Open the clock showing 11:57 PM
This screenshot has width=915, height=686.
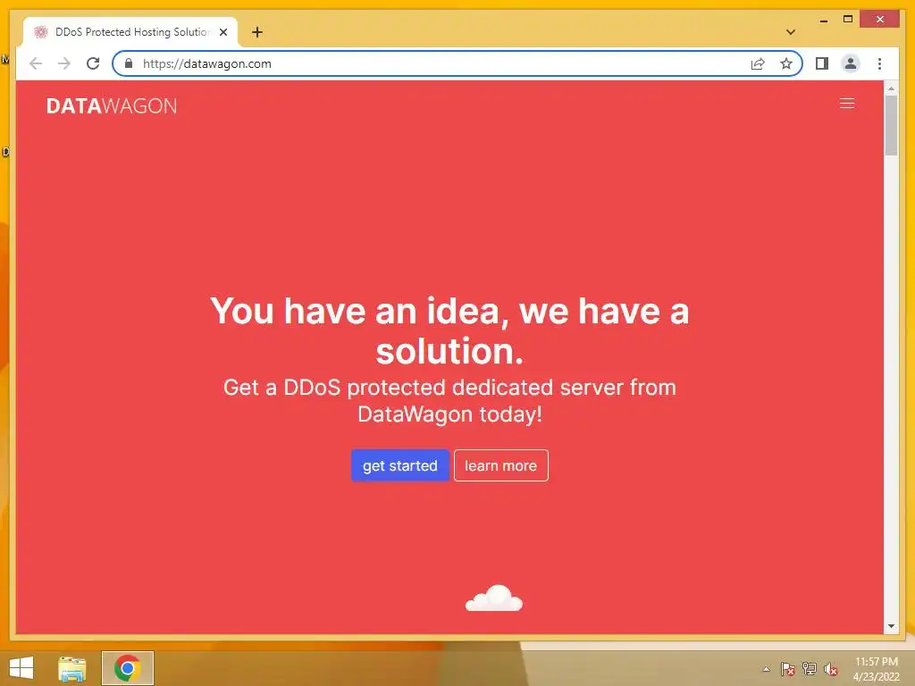[x=876, y=669]
